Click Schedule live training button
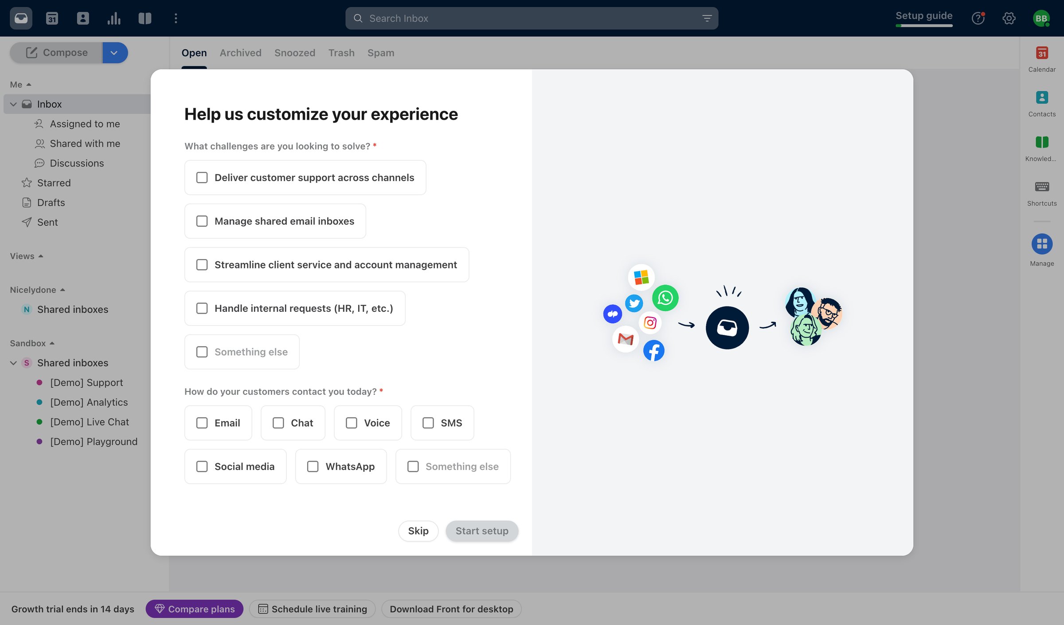1064x625 pixels. pyautogui.click(x=312, y=609)
